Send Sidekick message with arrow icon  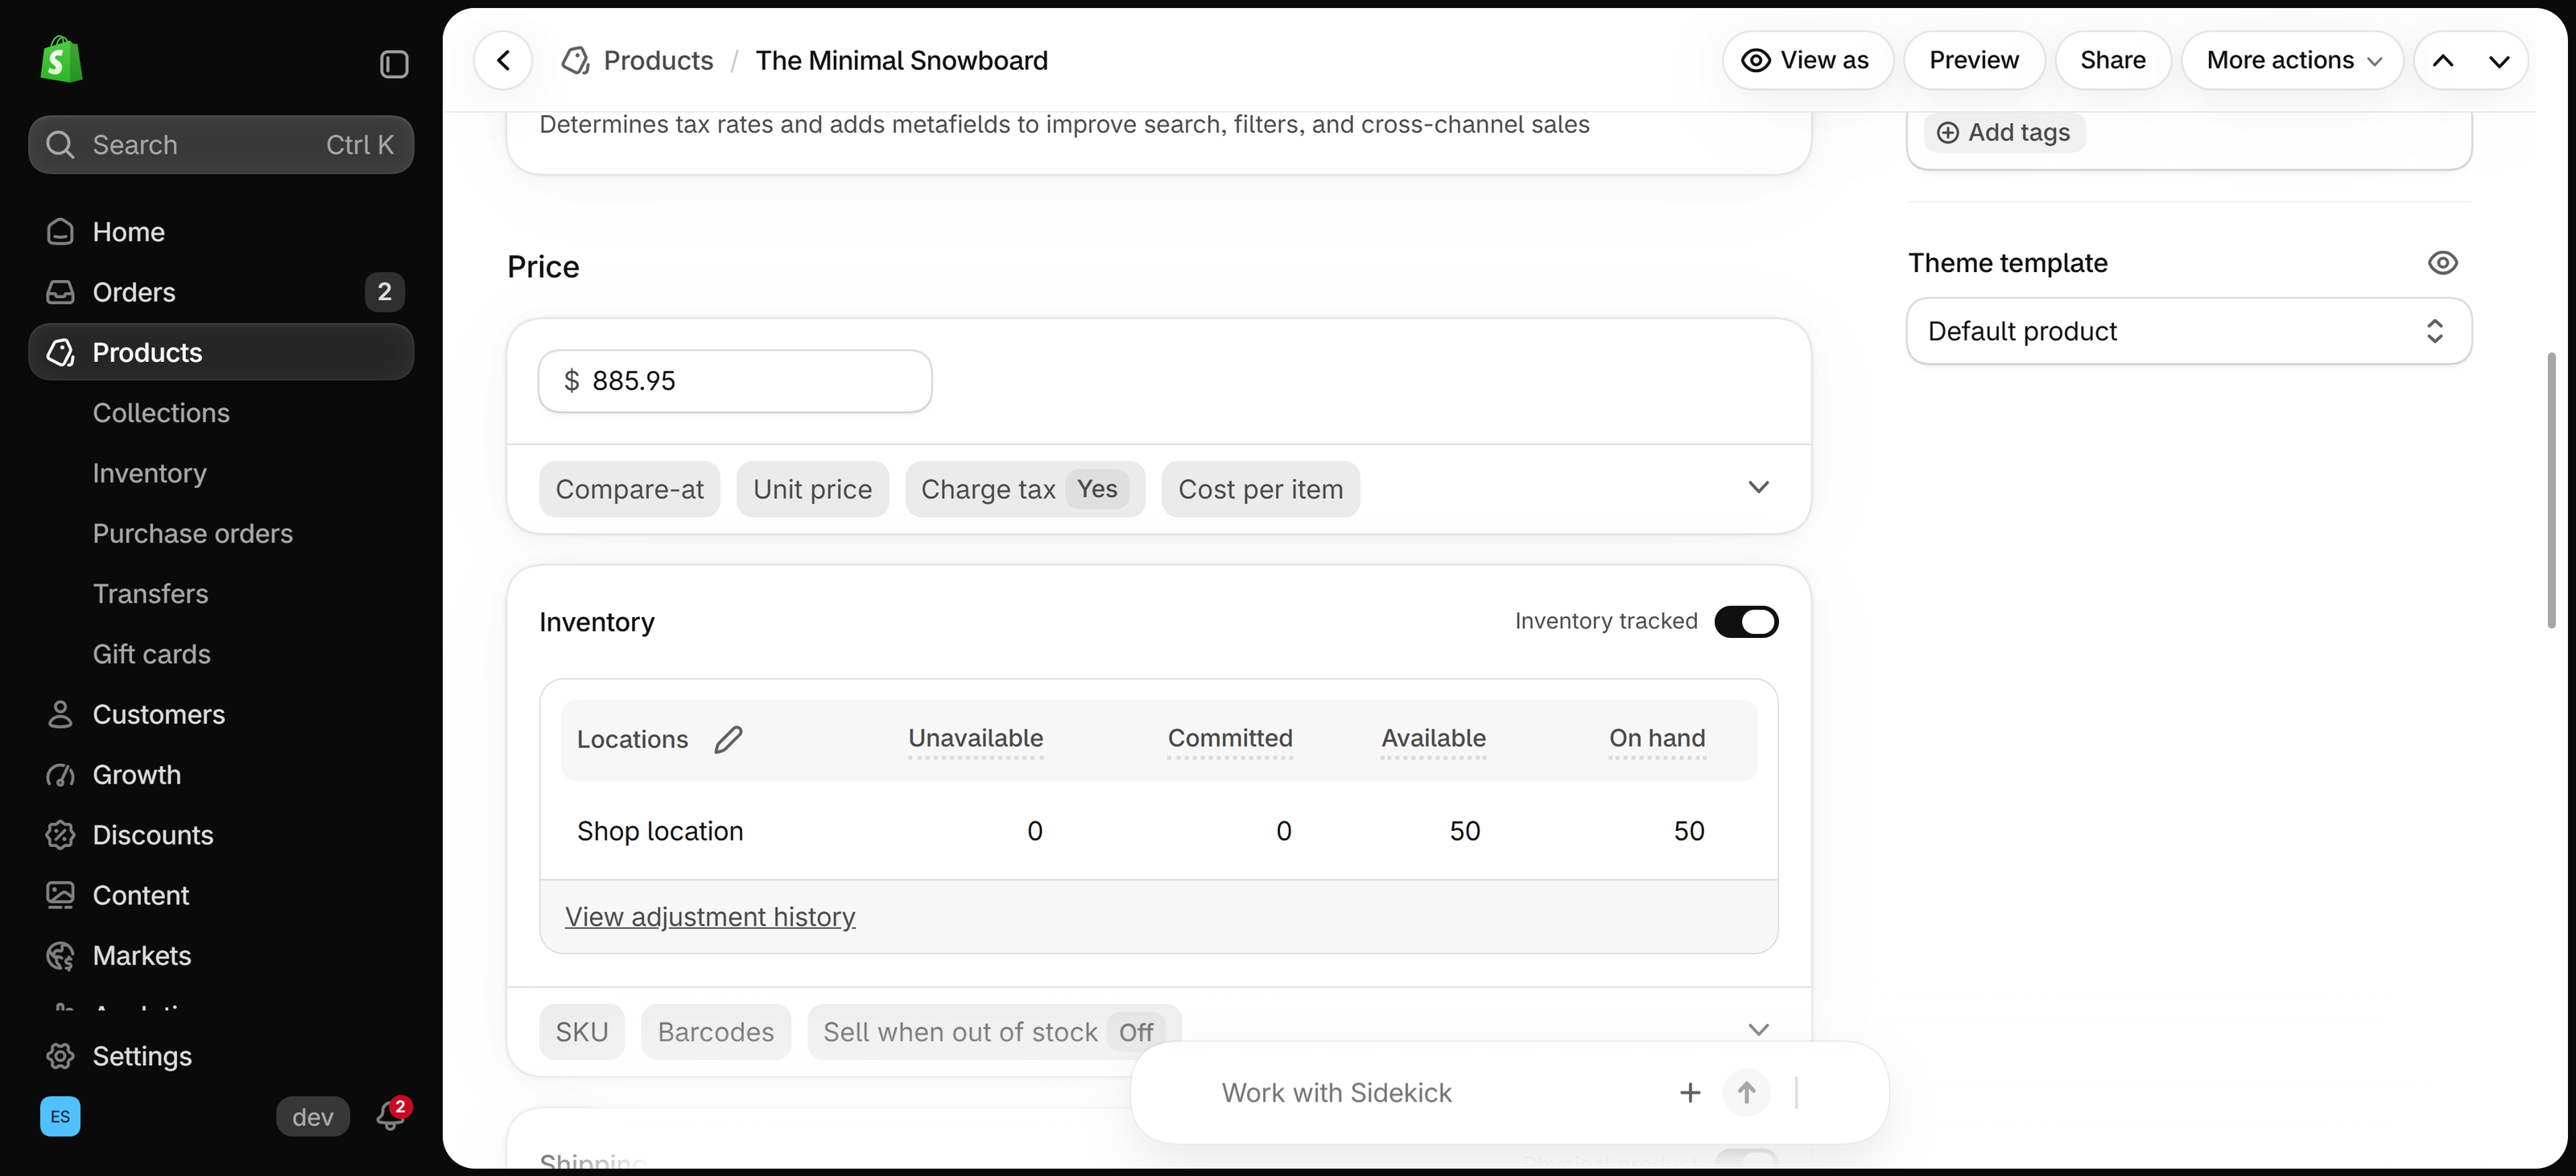(1746, 1092)
